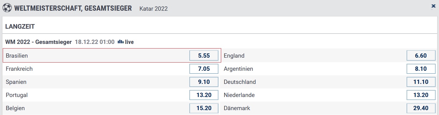
Task: Bet on Spanien at 9.10
Action: [204, 82]
